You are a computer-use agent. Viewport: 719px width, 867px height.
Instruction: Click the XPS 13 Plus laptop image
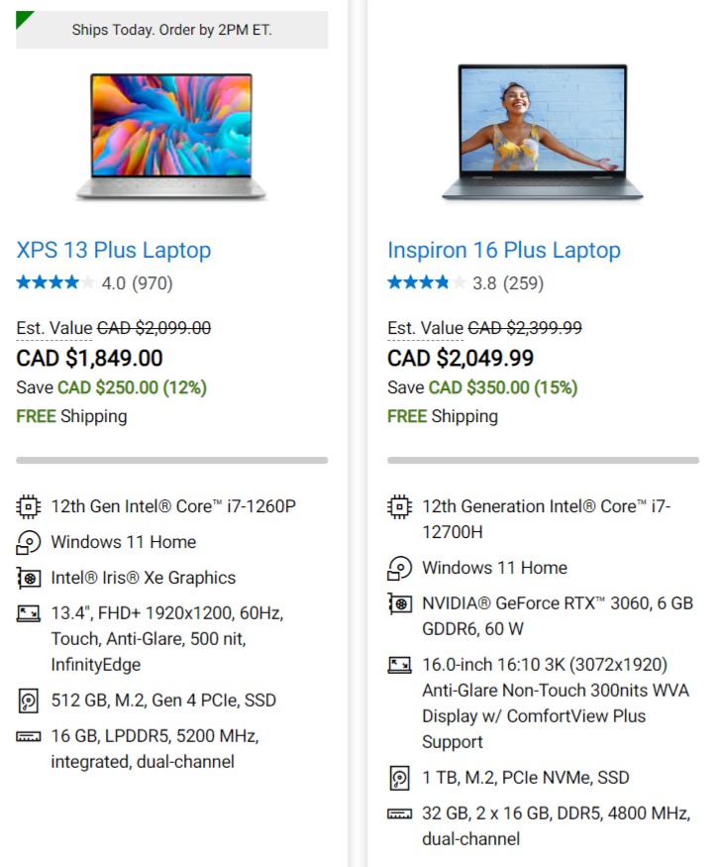click(171, 137)
